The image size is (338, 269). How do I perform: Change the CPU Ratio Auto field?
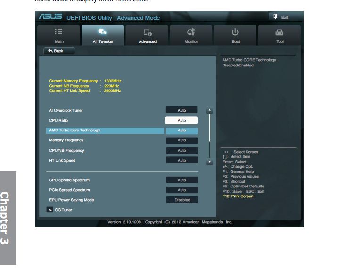pyautogui.click(x=181, y=120)
